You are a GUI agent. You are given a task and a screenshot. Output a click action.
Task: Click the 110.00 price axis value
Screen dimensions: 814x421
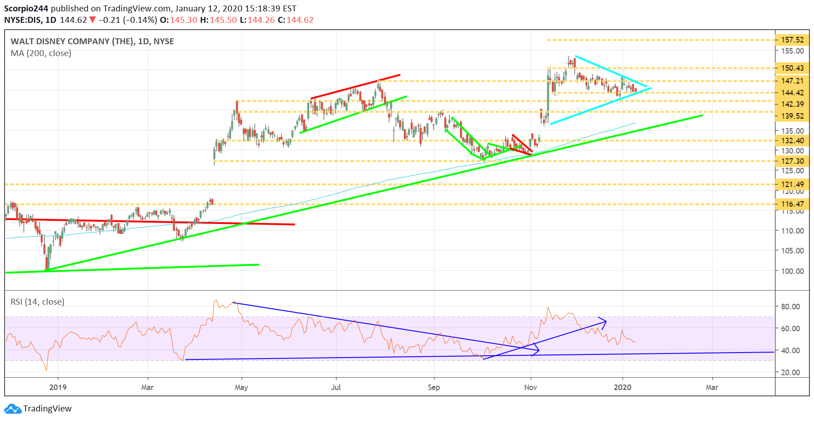tap(792, 231)
